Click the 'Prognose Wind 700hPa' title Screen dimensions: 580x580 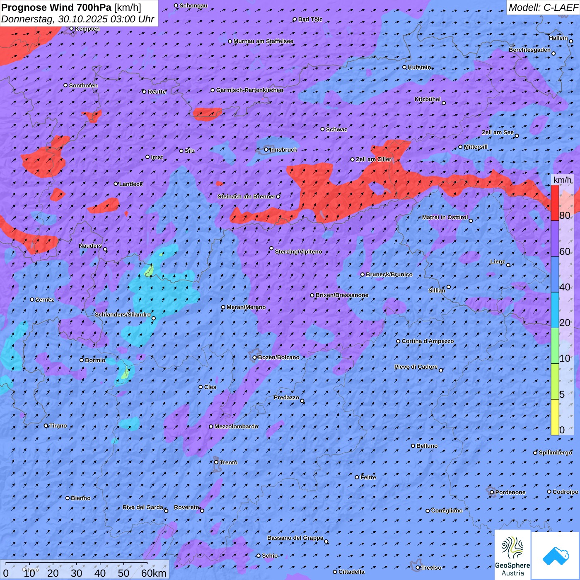(x=56, y=7)
